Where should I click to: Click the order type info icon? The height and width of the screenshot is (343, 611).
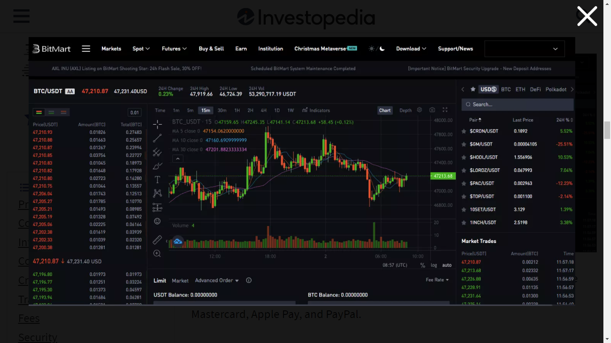click(x=249, y=280)
